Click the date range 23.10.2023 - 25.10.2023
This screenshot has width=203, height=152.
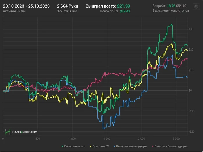tap(26, 6)
